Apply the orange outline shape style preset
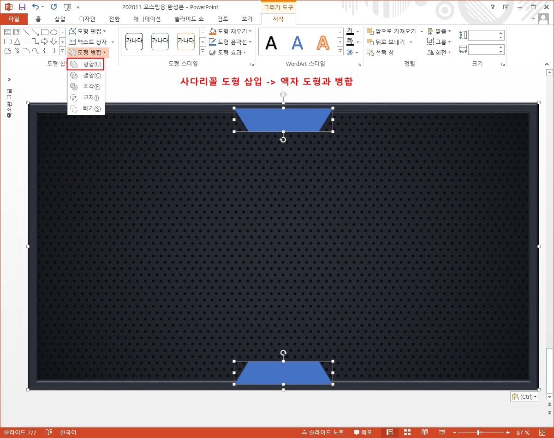This screenshot has width=554, height=438. (186, 41)
